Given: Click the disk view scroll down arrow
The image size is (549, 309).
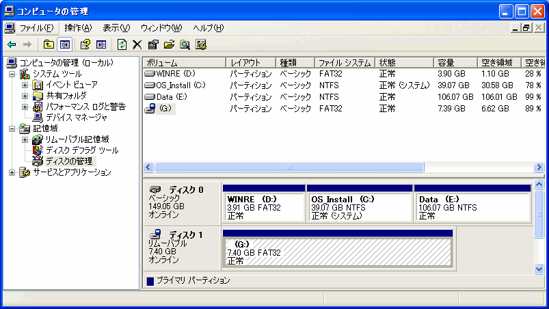Looking at the screenshot, I should [539, 269].
